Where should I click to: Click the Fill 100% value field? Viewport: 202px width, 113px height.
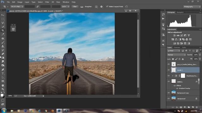pos(196,59)
